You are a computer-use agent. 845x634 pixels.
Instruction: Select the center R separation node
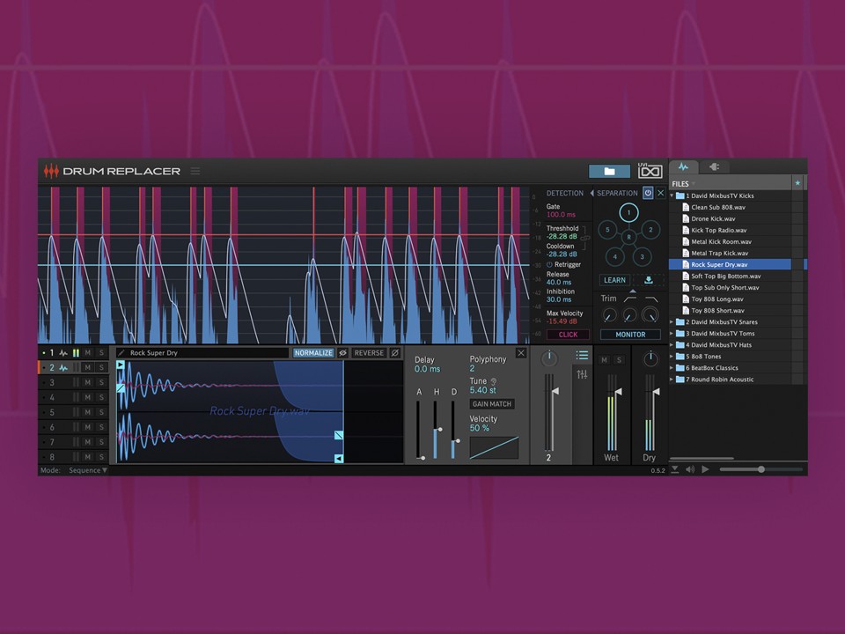coord(628,237)
